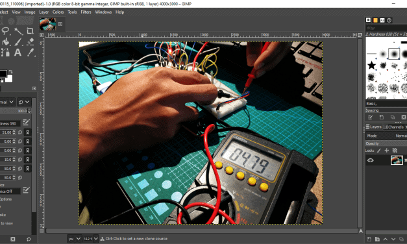Select the Paths tool
This screenshot has width=407, height=244.
point(5,53)
